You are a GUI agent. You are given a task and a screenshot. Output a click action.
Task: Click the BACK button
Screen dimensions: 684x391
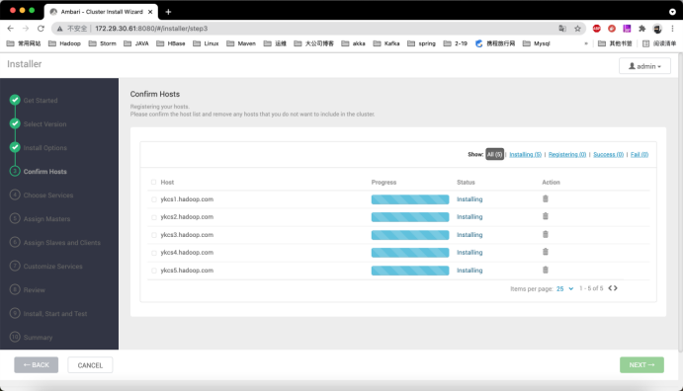(x=37, y=365)
